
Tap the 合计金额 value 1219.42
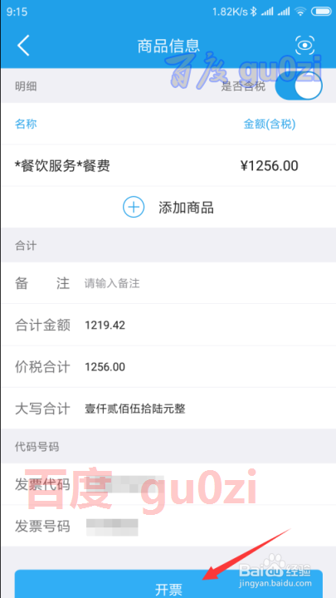(105, 326)
